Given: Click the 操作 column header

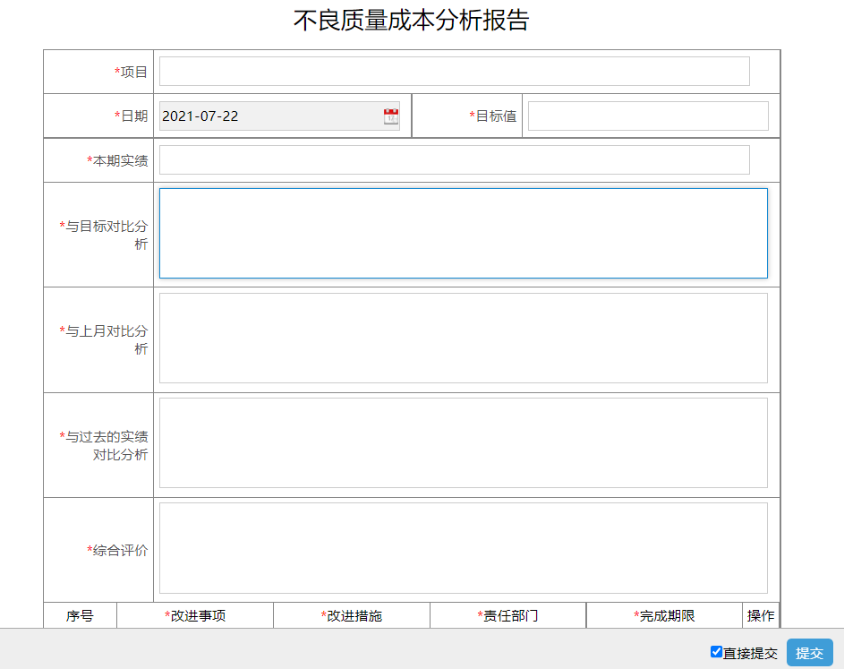Looking at the screenshot, I should coord(761,615).
